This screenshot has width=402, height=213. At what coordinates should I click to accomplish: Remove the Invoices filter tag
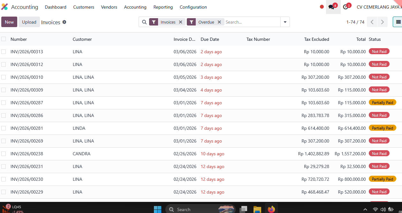coord(180,22)
